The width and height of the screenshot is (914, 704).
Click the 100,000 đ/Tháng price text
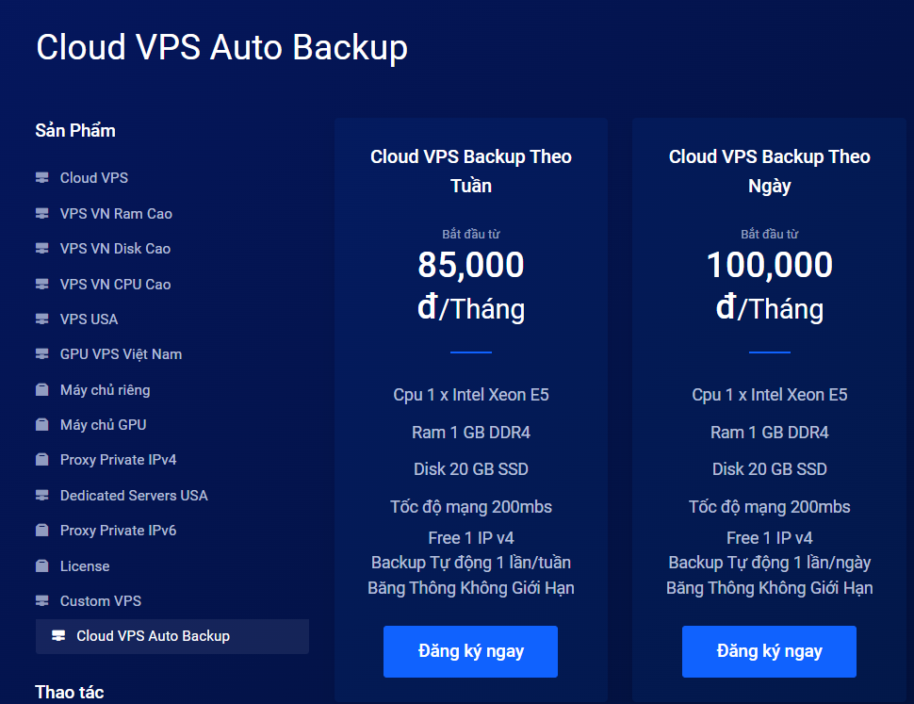(770, 287)
